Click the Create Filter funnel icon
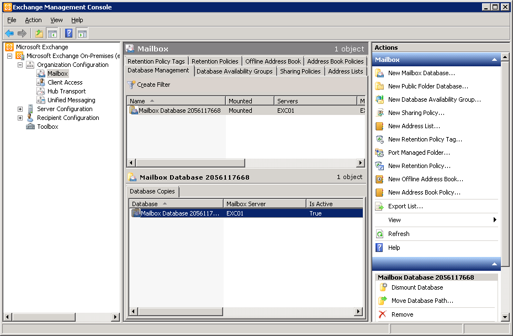 [131, 85]
